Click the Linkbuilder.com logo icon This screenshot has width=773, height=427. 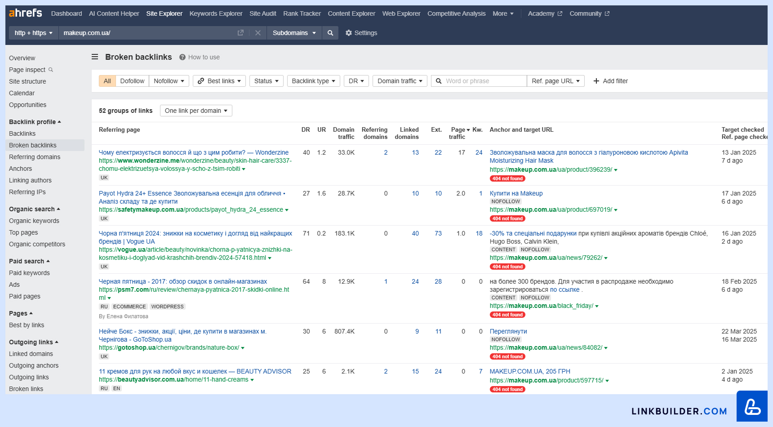[x=752, y=406]
